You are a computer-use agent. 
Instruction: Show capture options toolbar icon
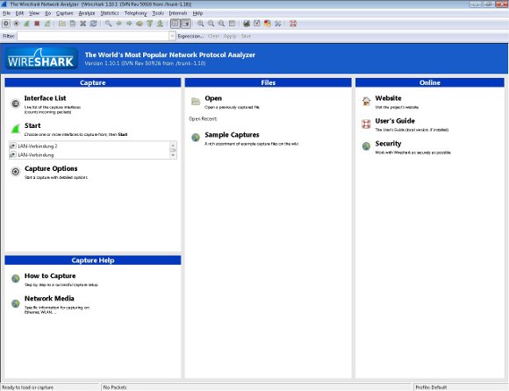[16, 24]
